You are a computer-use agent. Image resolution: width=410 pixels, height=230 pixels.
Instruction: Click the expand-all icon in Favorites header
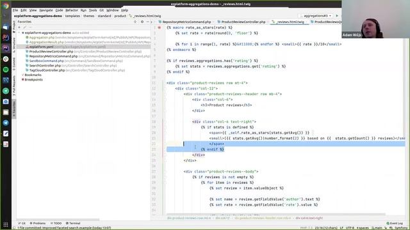135,22
